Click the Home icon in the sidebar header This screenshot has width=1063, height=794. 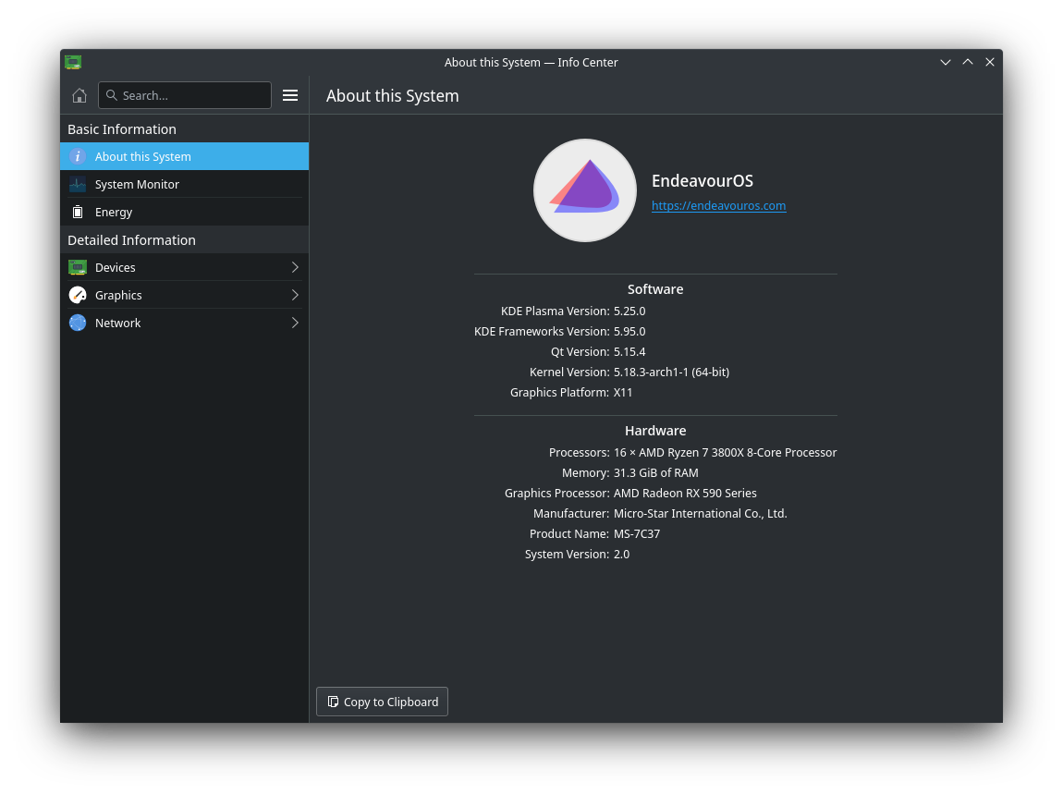79,95
